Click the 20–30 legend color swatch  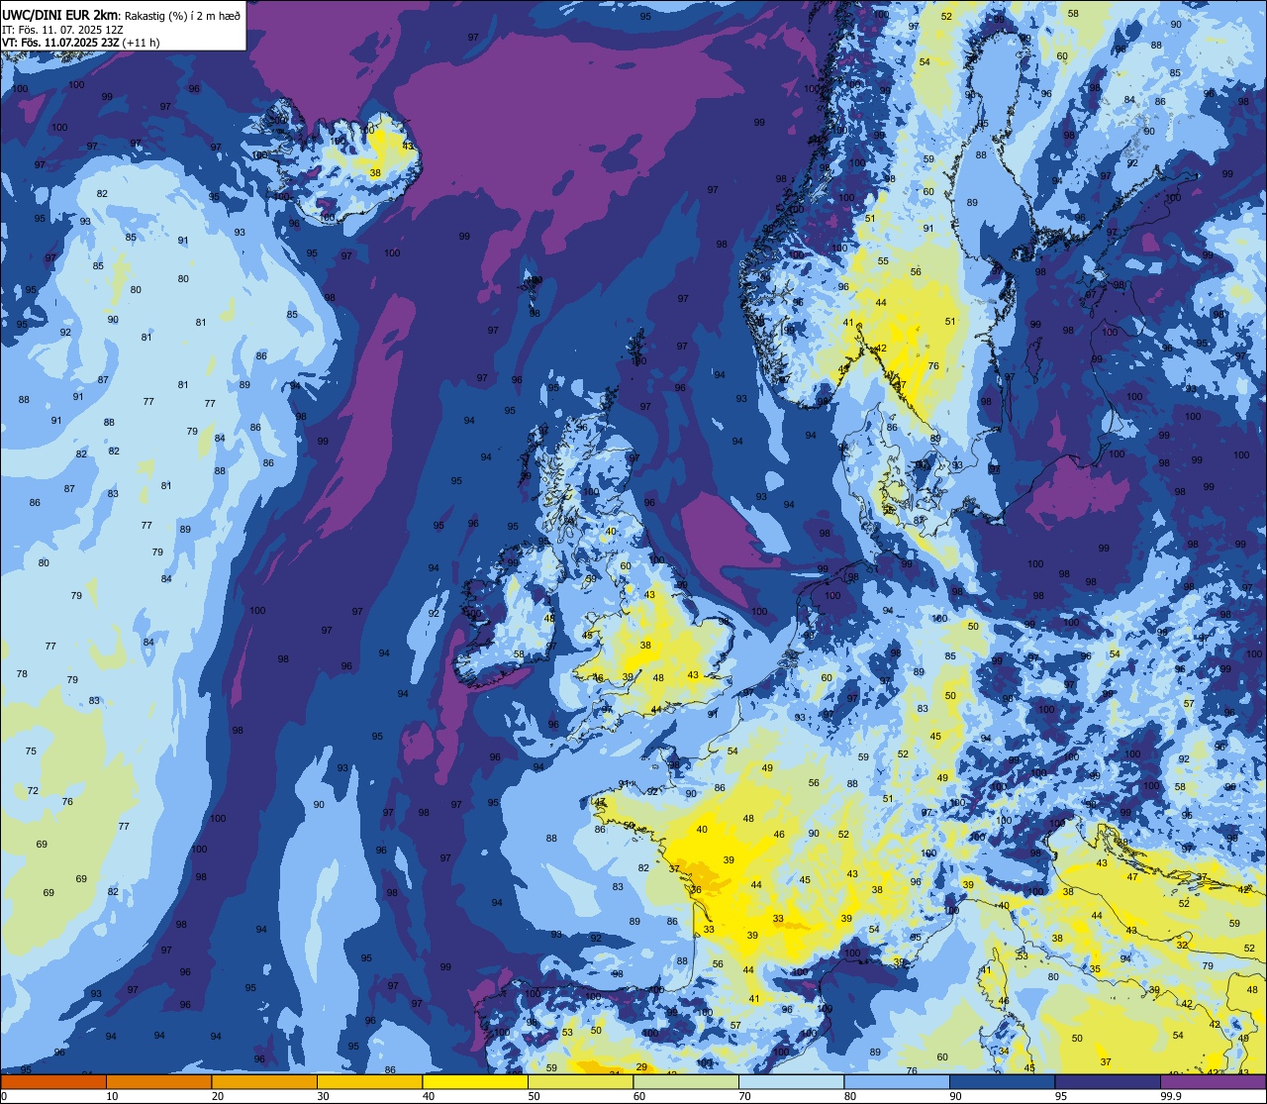[264, 1081]
